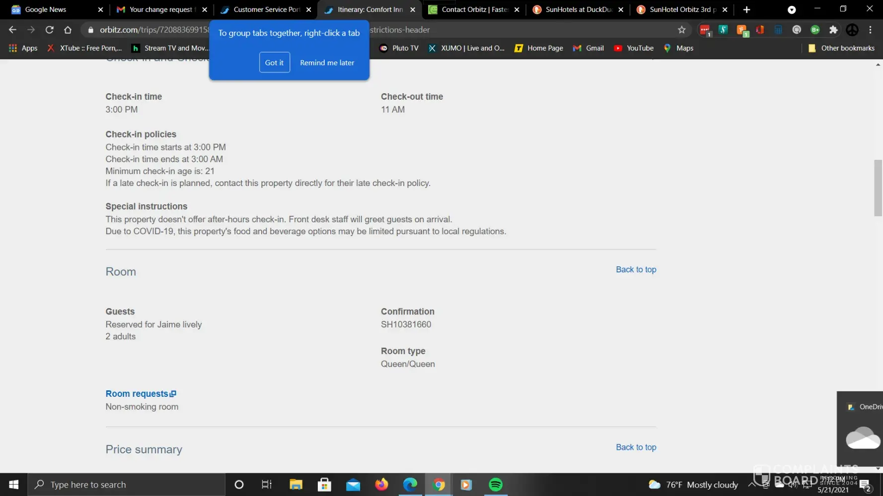Image resolution: width=883 pixels, height=496 pixels.
Task: Switch to Contact Orbitz tab
Action: [x=474, y=9]
